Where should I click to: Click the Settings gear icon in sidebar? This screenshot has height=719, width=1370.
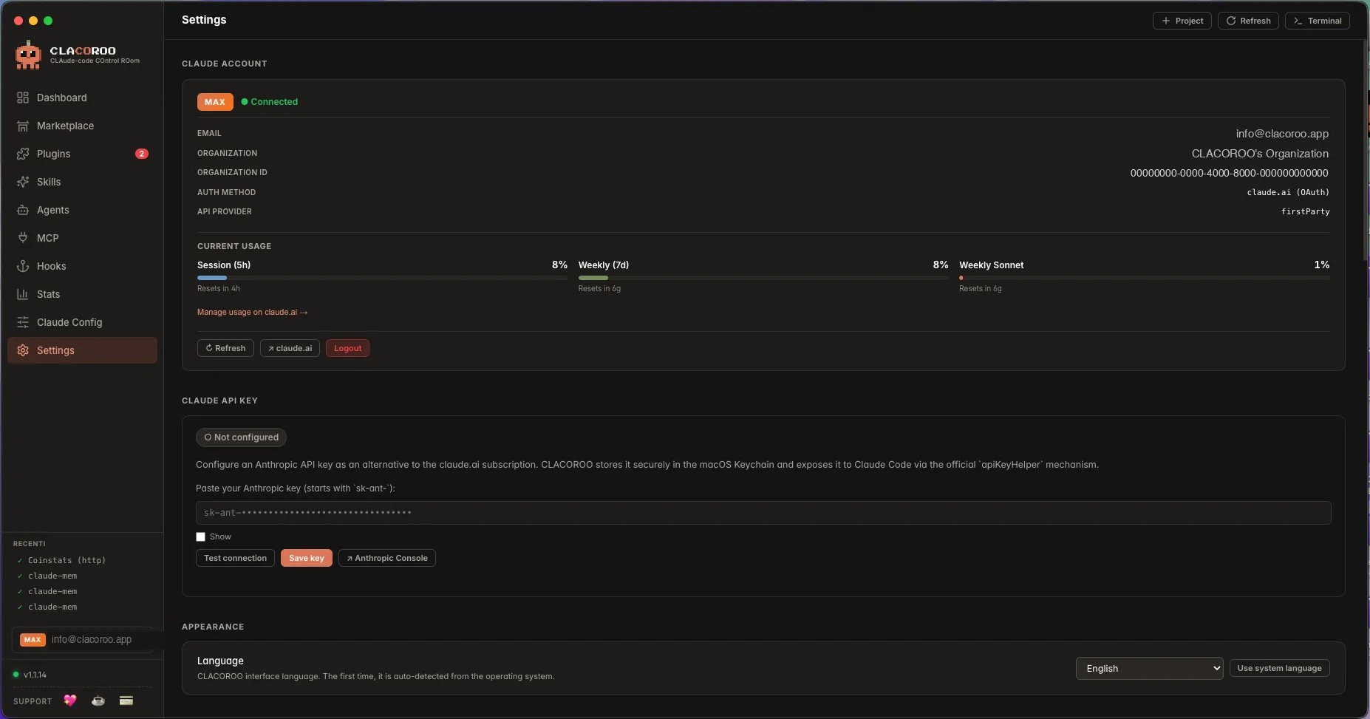point(23,350)
